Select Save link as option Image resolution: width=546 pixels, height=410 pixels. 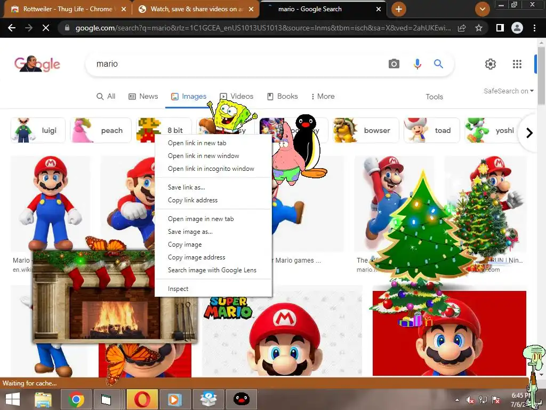(213, 187)
